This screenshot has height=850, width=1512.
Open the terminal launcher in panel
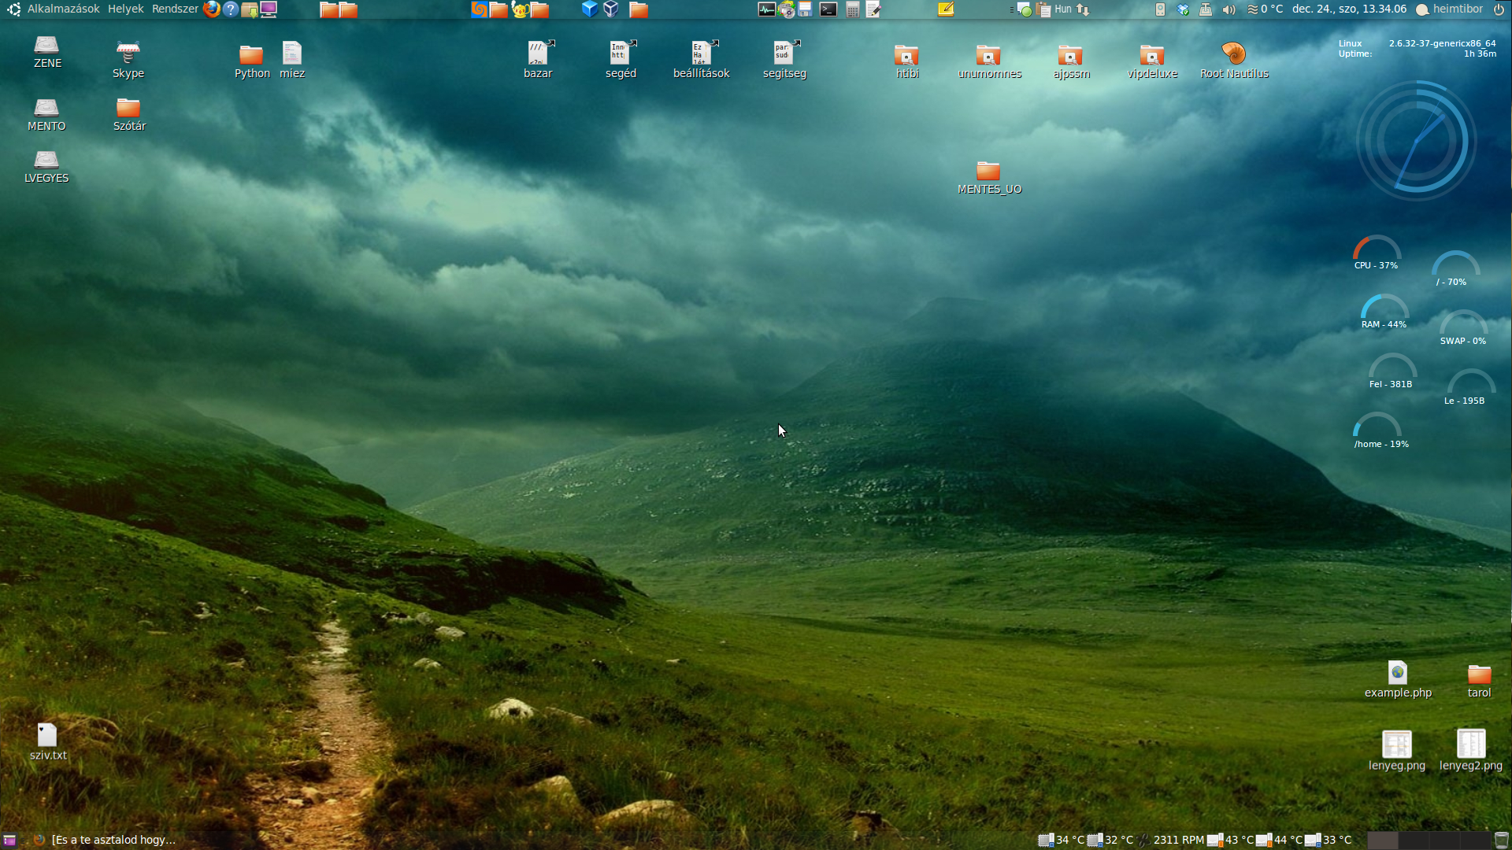828,9
